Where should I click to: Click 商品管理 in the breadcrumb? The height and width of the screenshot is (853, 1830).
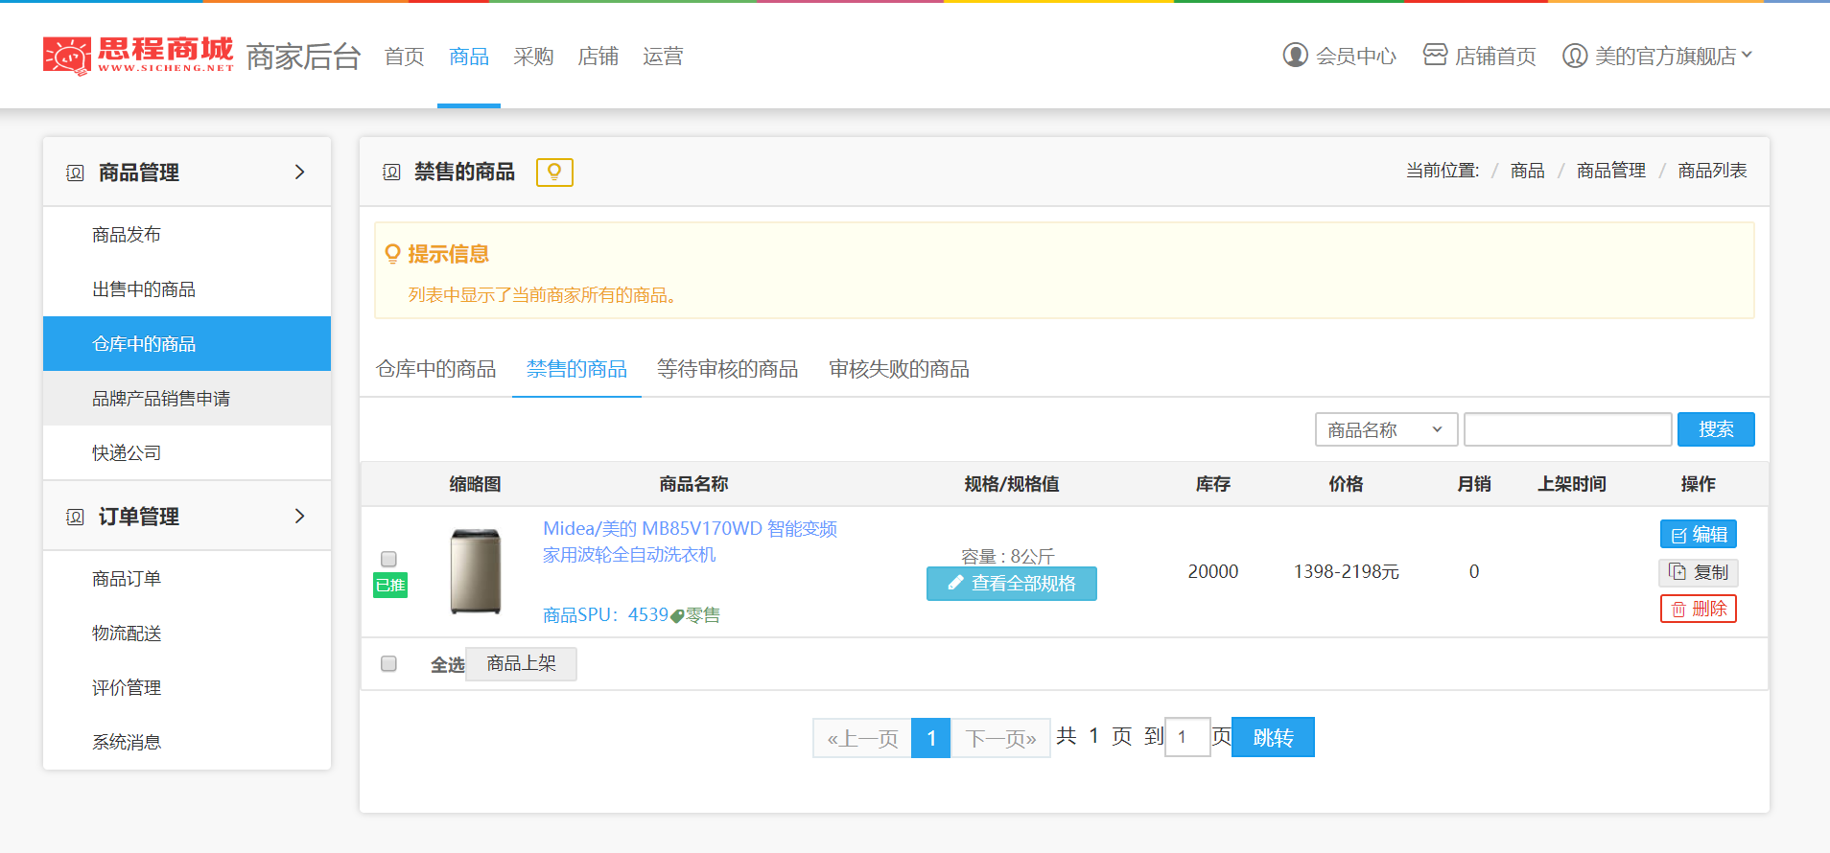click(x=1611, y=171)
